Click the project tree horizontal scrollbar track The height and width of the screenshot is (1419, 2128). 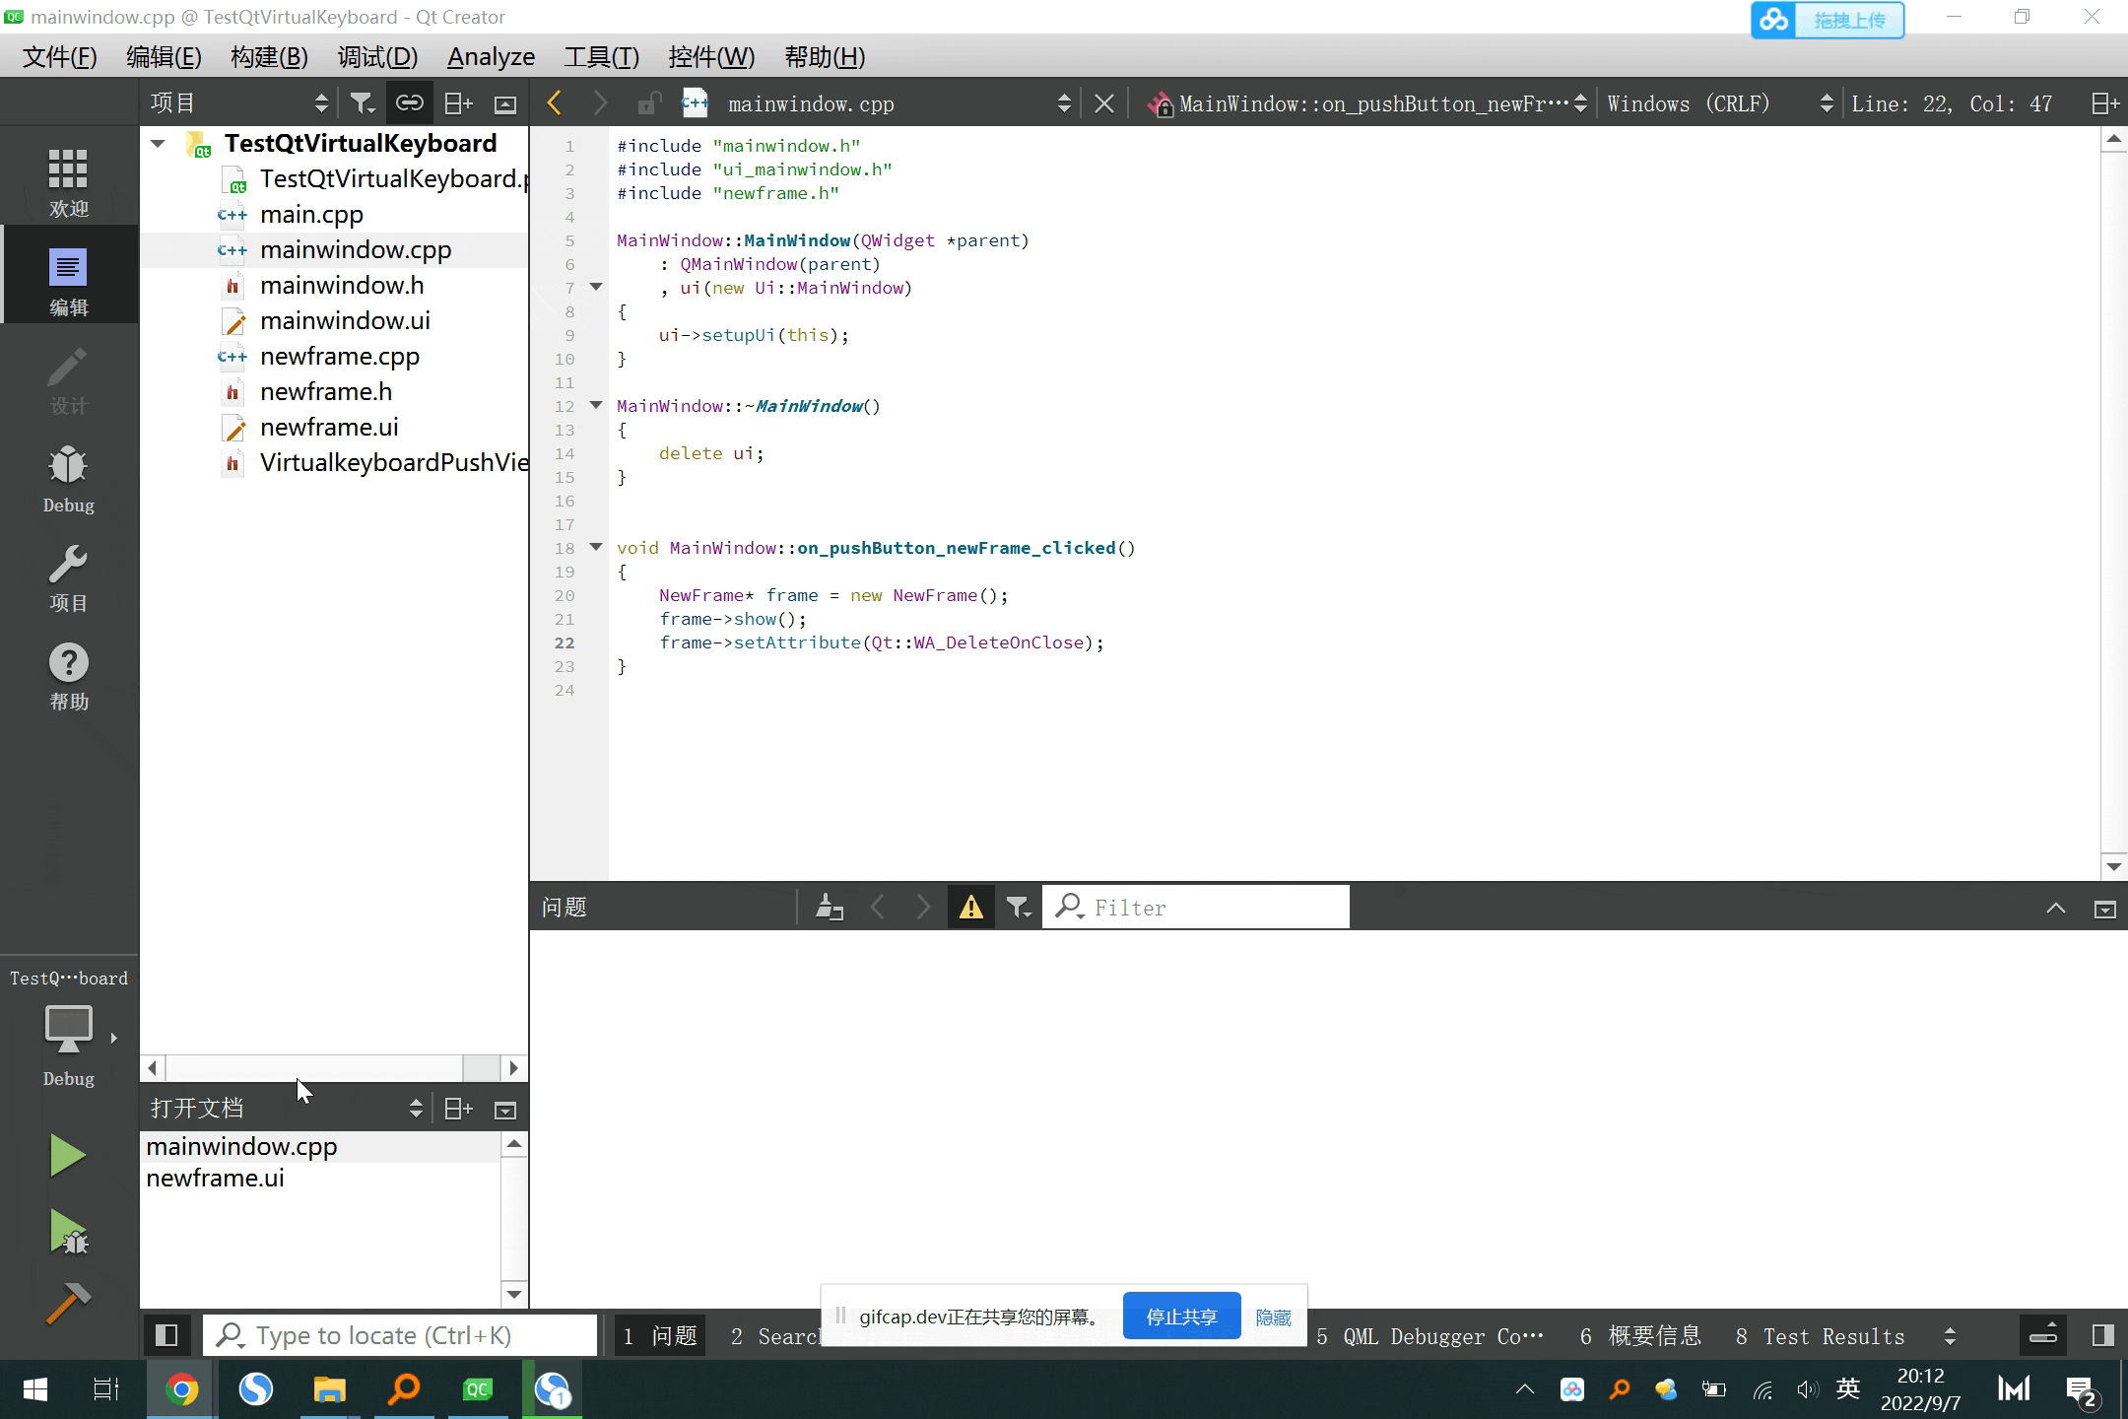point(313,1068)
